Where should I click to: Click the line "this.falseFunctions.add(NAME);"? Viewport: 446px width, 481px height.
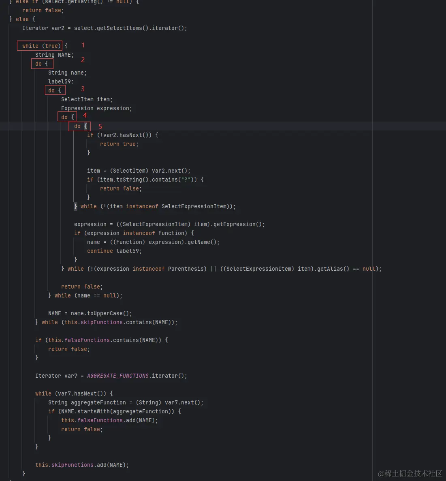109,420
